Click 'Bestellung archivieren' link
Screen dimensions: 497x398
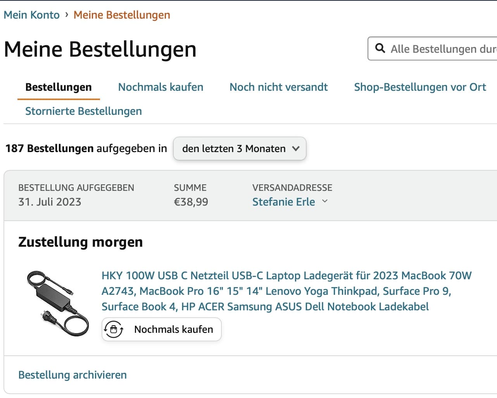click(x=72, y=375)
